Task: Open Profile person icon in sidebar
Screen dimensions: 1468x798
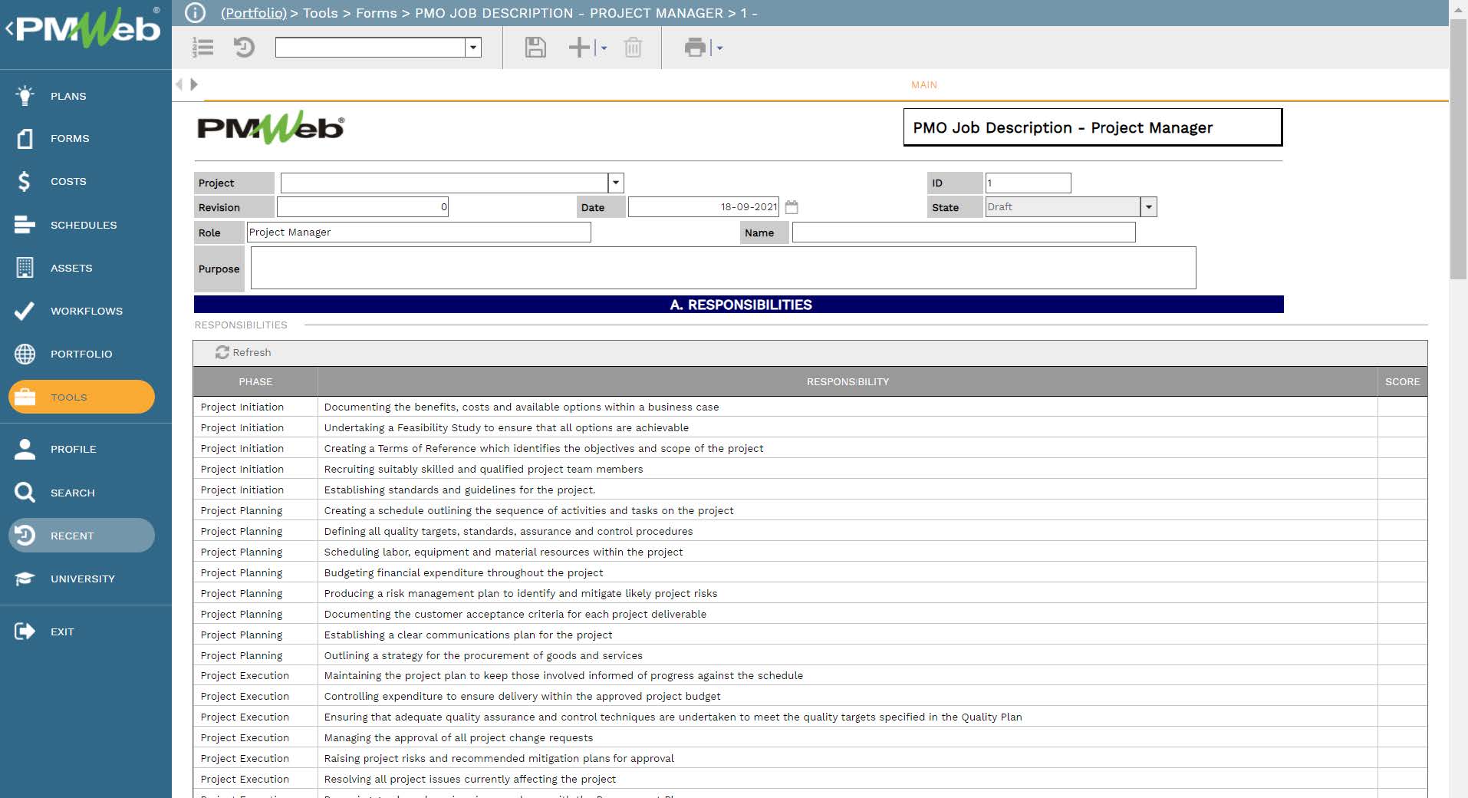Action: pyautogui.click(x=25, y=449)
